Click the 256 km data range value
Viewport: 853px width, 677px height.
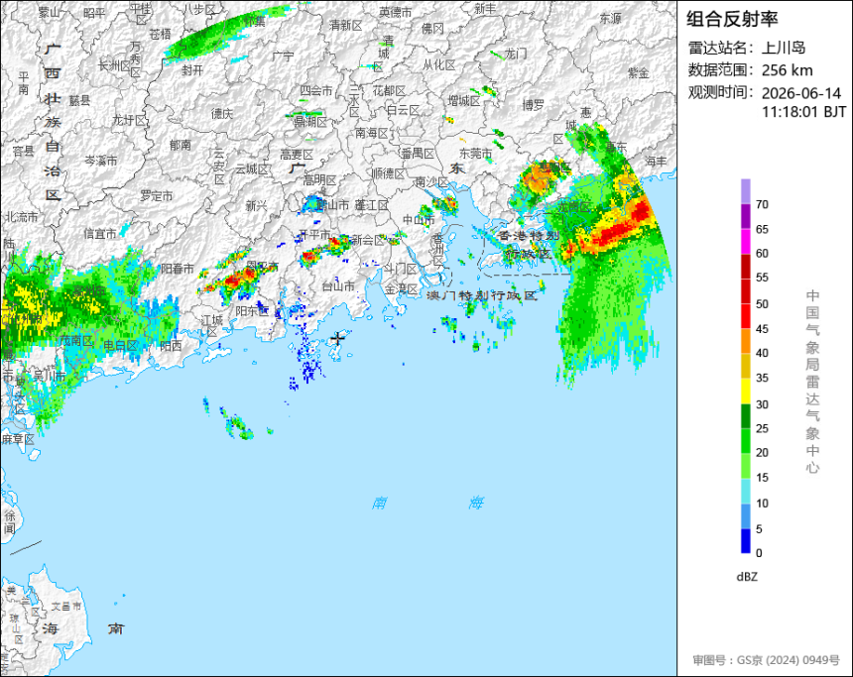[x=788, y=70]
